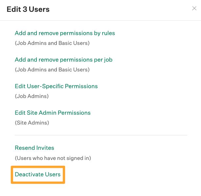This screenshot has width=201, height=196.
Task: Click the number 3 in the dialog heading
Action: click(25, 9)
